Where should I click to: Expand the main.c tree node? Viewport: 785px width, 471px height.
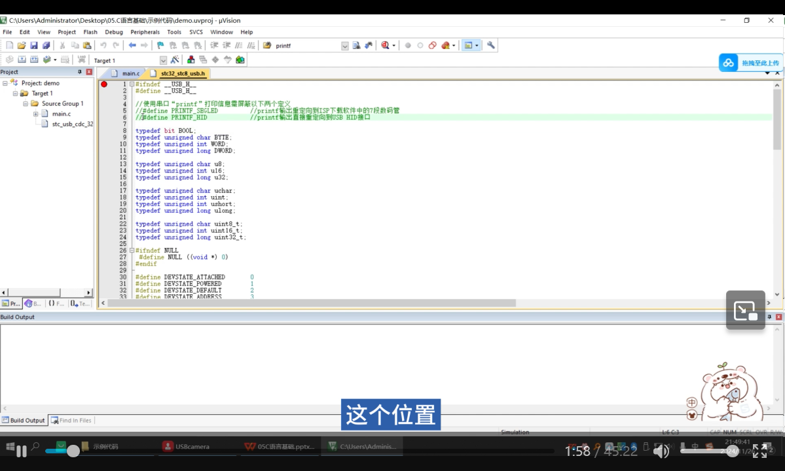(36, 114)
